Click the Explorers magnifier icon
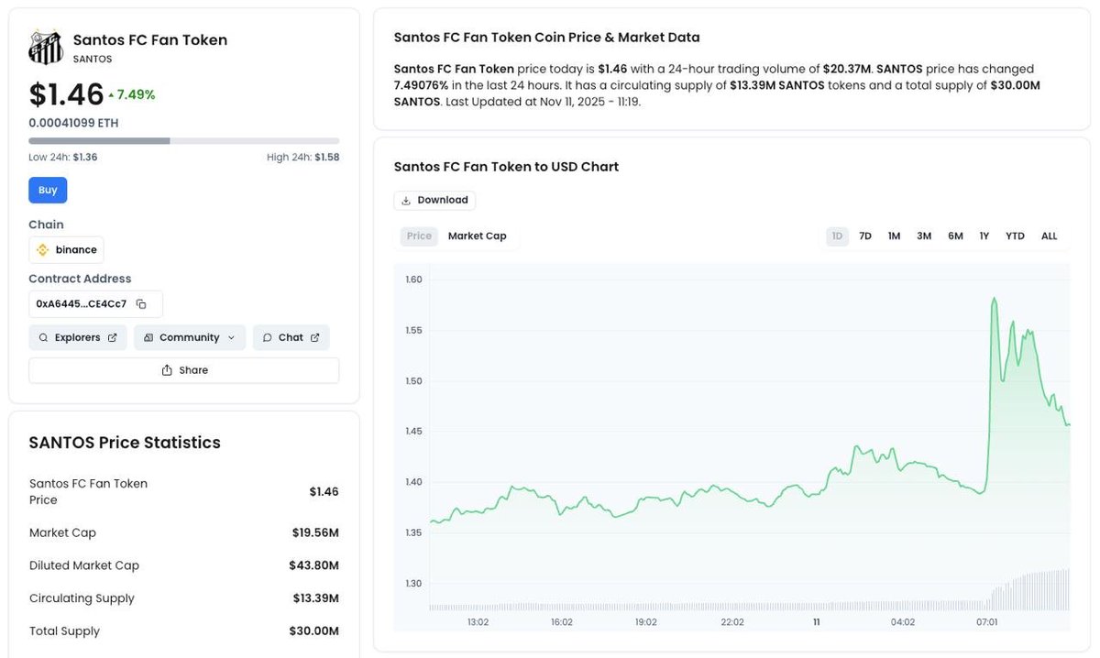Viewport: 1100px width, 658px height. pos(43,338)
